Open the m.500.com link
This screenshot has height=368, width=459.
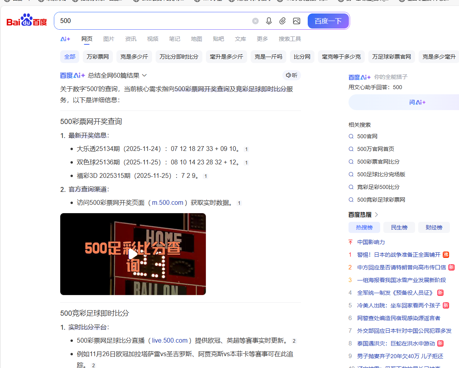(168, 202)
